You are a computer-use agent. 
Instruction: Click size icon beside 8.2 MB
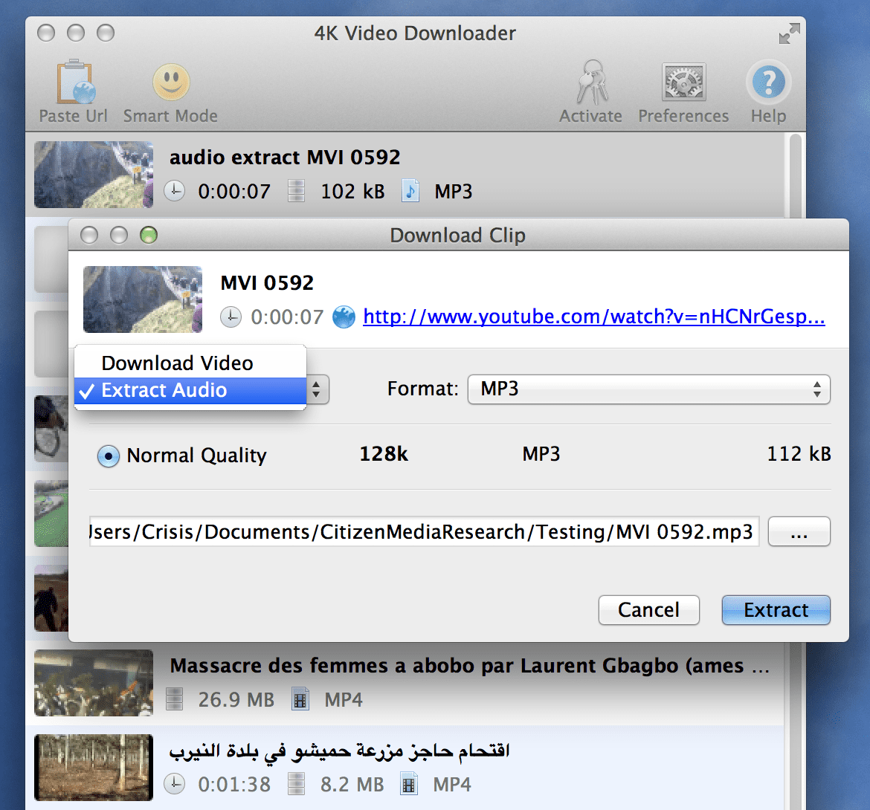pos(296,784)
